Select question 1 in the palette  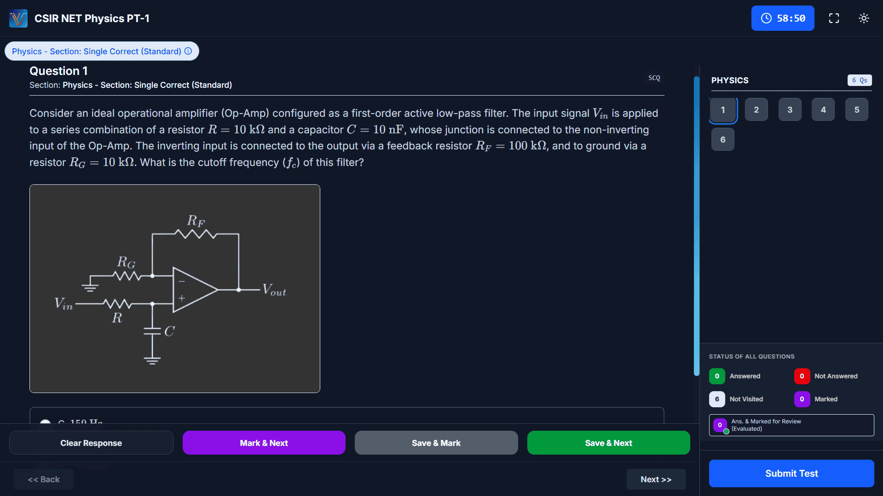[x=722, y=110]
